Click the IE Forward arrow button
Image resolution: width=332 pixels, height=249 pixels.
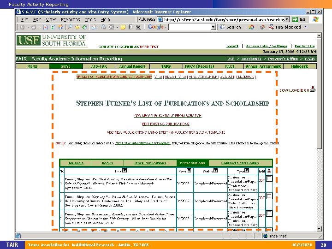click(x=34, y=27)
